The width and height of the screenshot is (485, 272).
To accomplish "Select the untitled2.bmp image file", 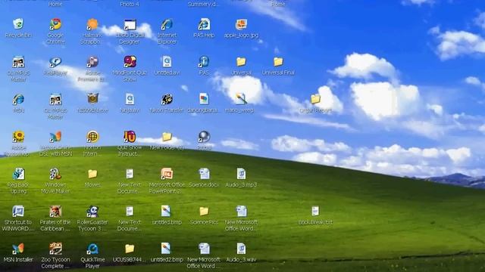I will click(166, 249).
